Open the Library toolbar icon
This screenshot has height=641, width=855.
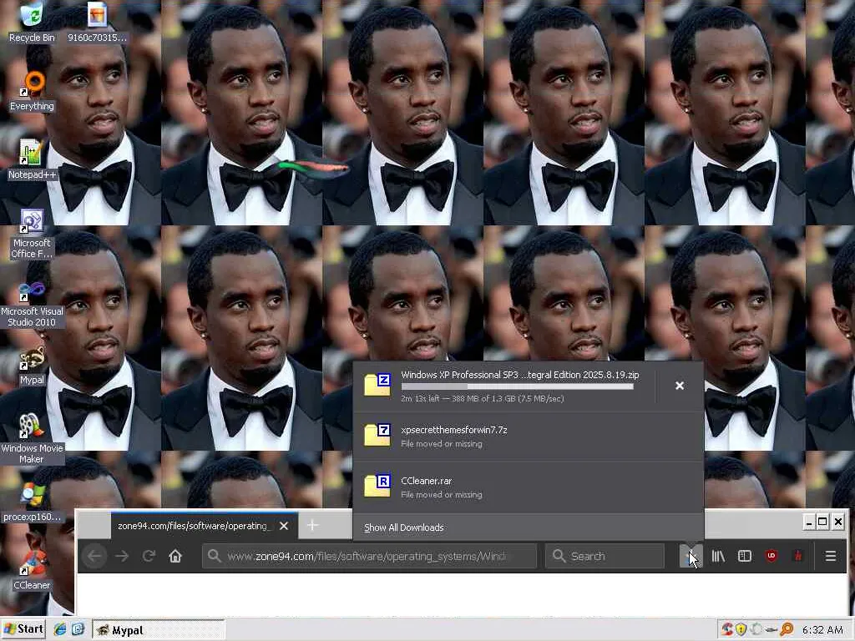(x=718, y=556)
